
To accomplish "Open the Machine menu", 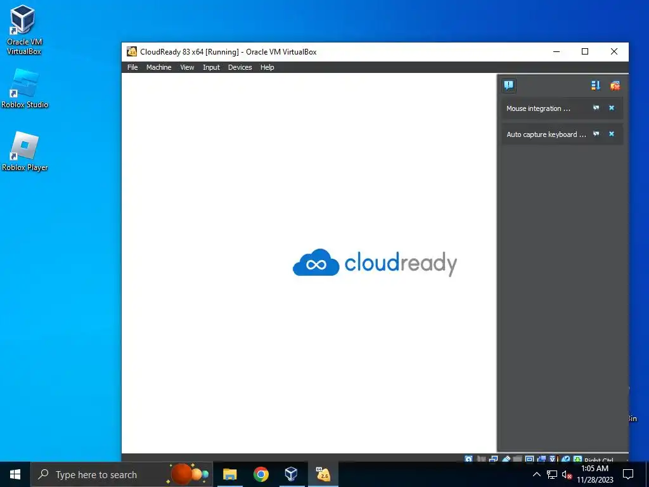I will pyautogui.click(x=158, y=67).
